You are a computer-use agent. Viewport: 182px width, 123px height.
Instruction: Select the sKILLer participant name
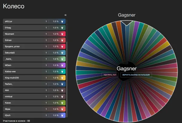pos(9,21)
